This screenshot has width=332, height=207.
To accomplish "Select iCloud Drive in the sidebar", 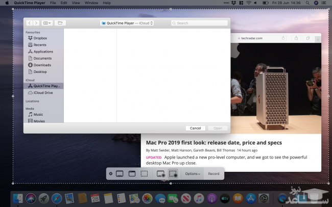I will coord(43,93).
